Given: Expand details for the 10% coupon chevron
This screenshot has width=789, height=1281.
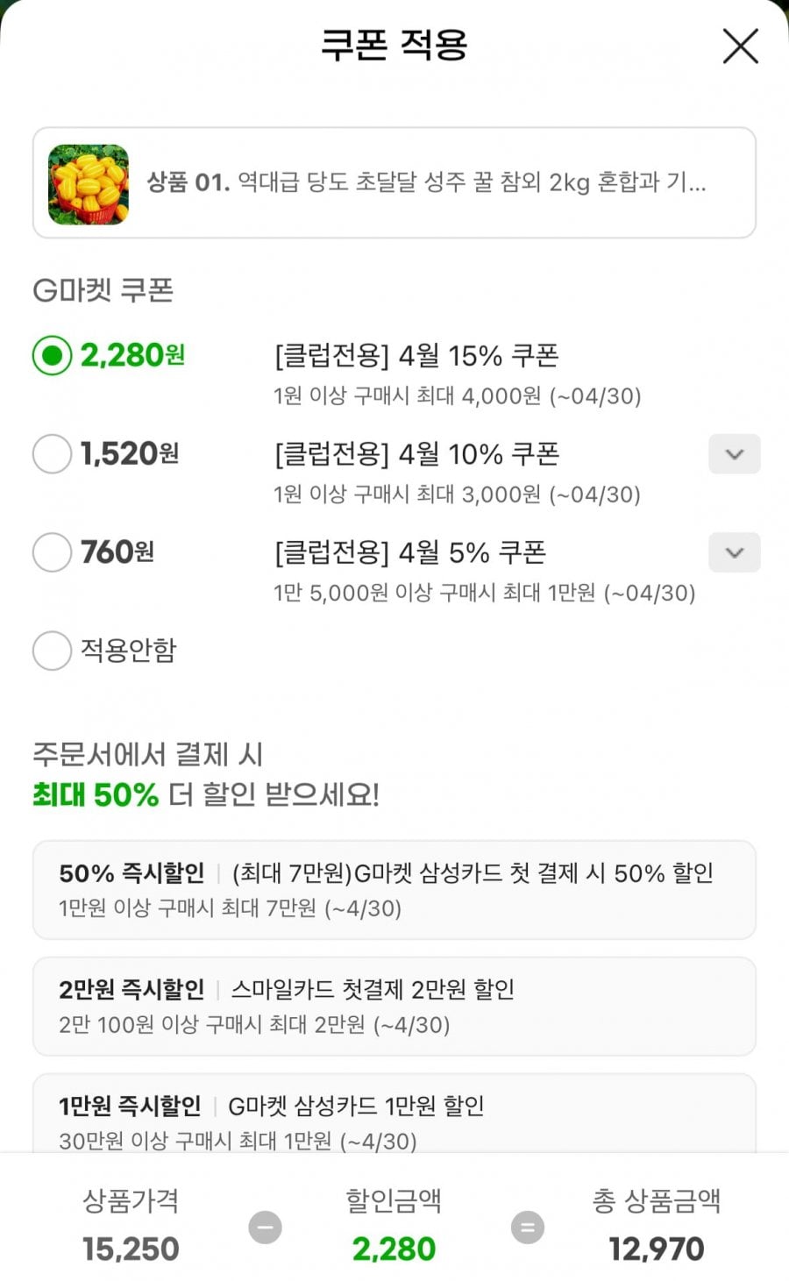Looking at the screenshot, I should click(x=734, y=454).
